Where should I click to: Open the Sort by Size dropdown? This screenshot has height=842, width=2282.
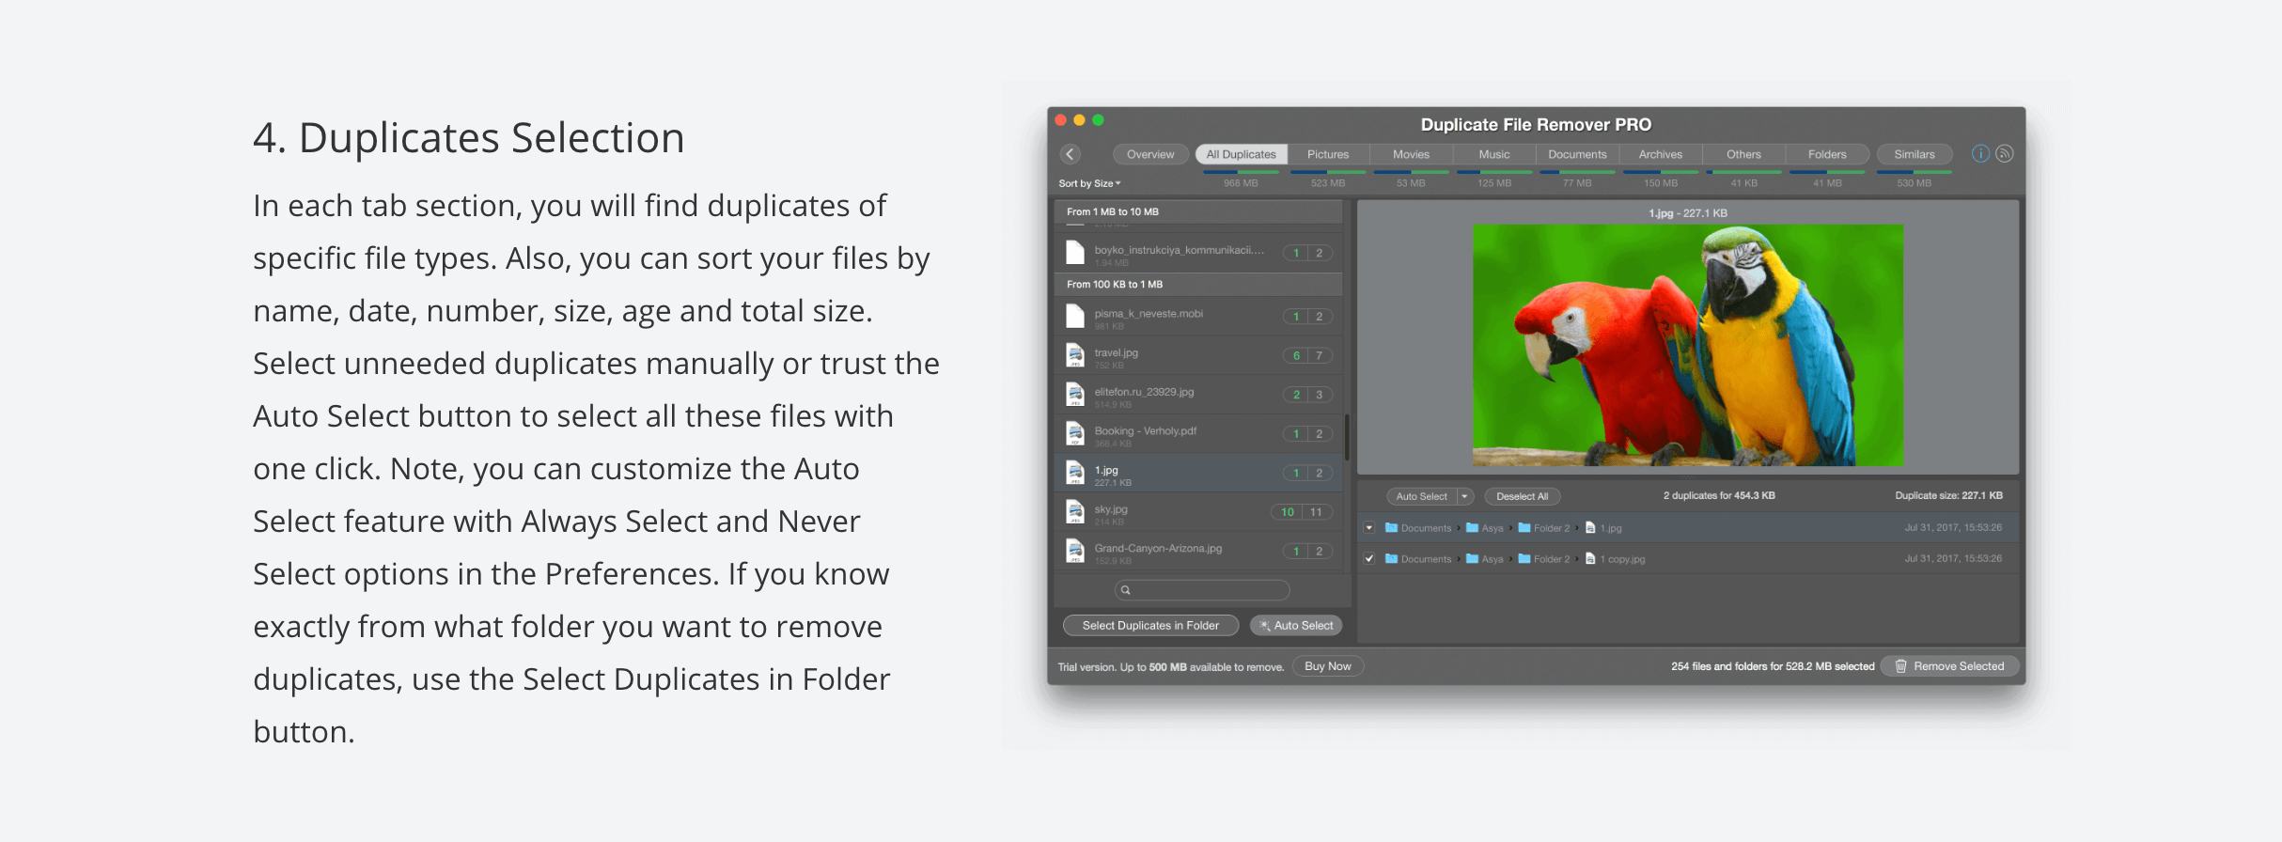1089,183
